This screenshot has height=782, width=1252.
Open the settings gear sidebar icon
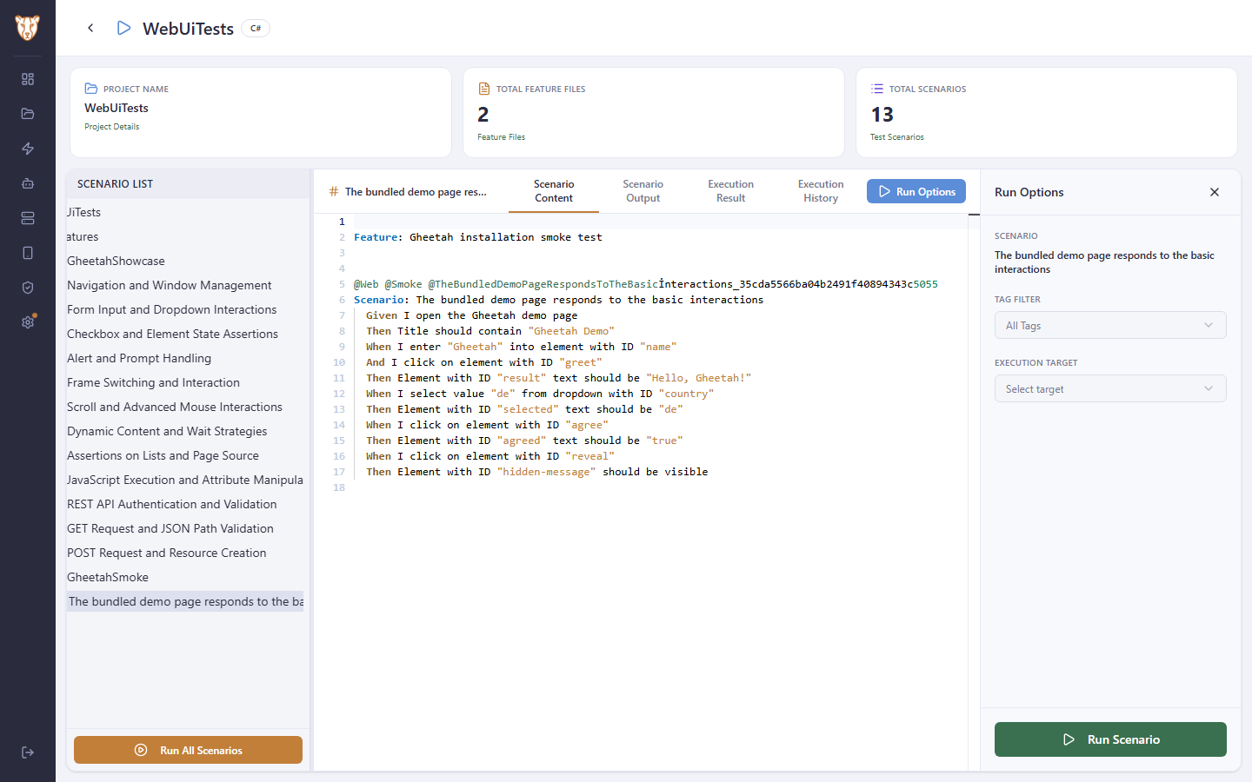(28, 322)
